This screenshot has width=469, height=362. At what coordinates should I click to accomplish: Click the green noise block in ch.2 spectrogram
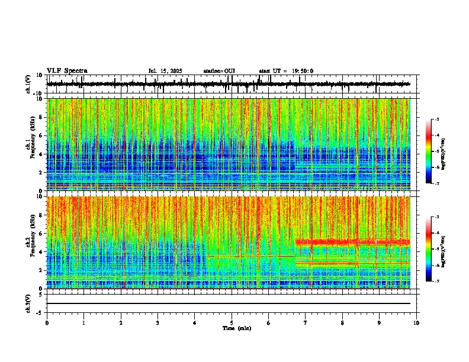point(250,263)
